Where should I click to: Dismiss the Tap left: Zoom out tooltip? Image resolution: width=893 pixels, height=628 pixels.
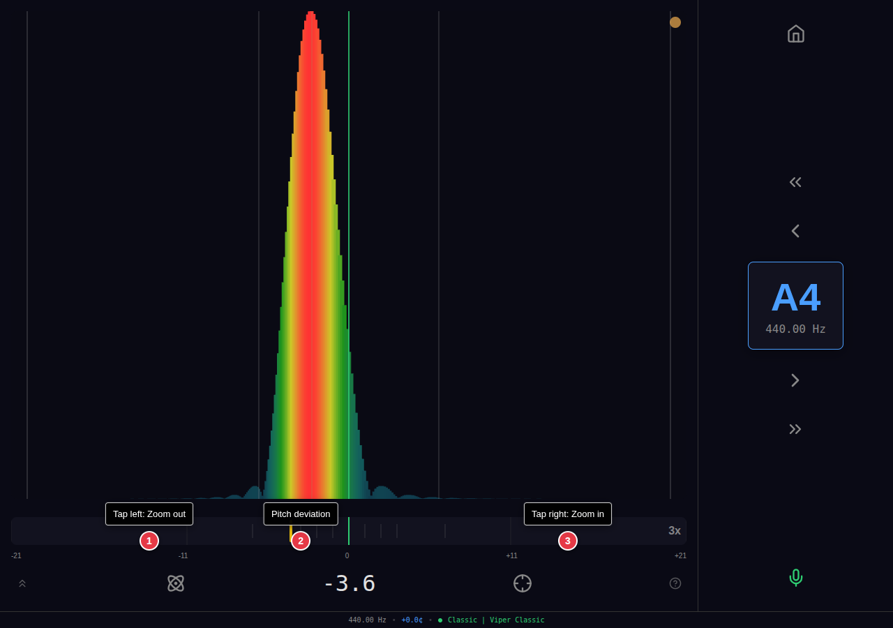(x=149, y=514)
